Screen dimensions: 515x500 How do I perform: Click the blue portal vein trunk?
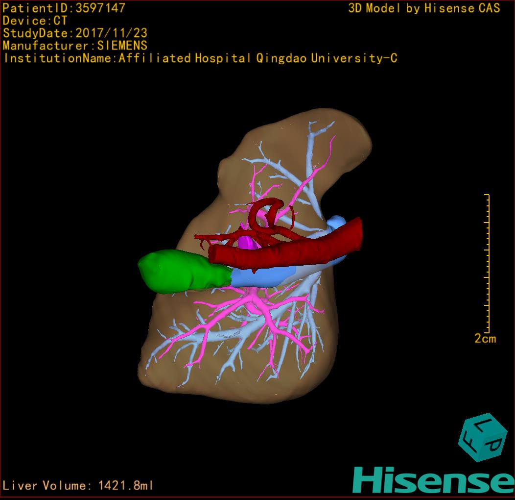pyautogui.click(x=263, y=277)
